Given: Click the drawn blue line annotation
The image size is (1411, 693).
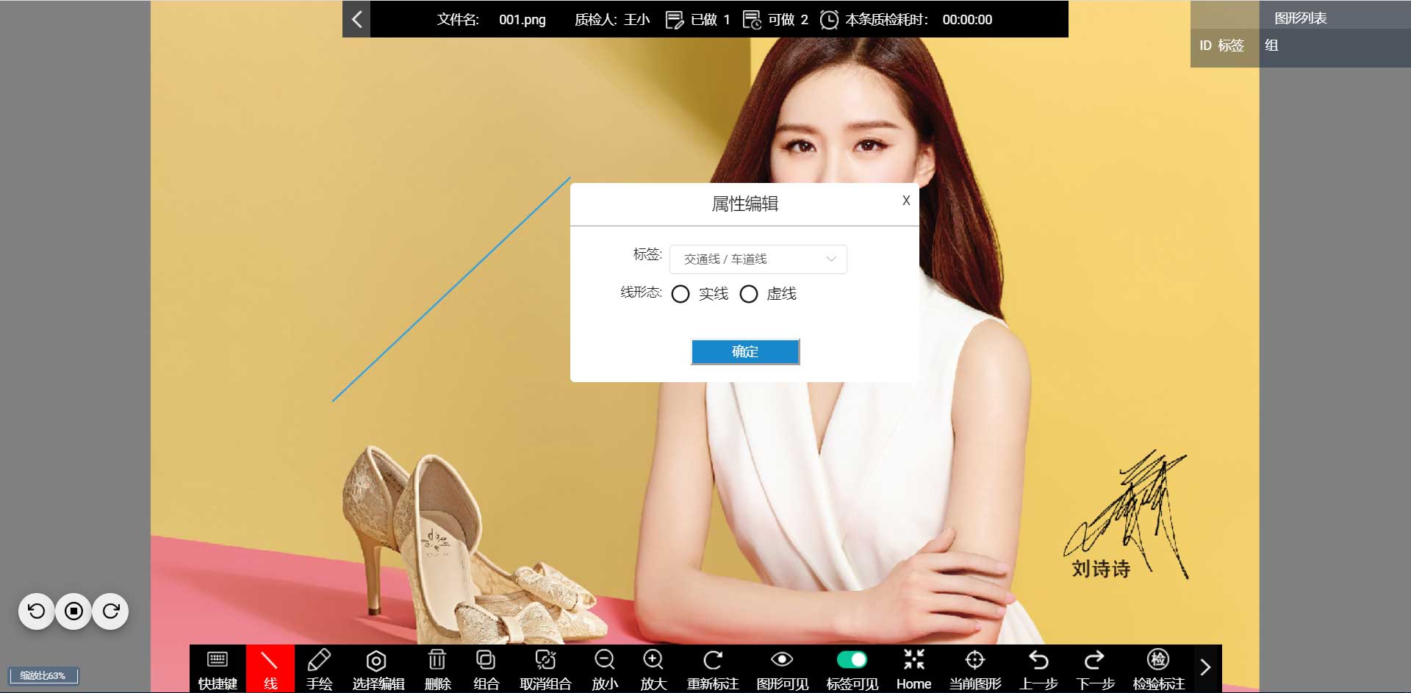Looking at the screenshot, I should (451, 289).
